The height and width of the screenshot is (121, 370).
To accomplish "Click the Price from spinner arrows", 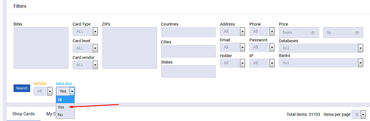I will click(x=313, y=32).
